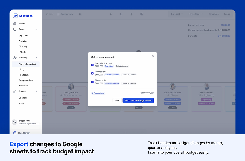Go to Directory in the sidebar
This screenshot has width=245, height=161.
point(23,46)
